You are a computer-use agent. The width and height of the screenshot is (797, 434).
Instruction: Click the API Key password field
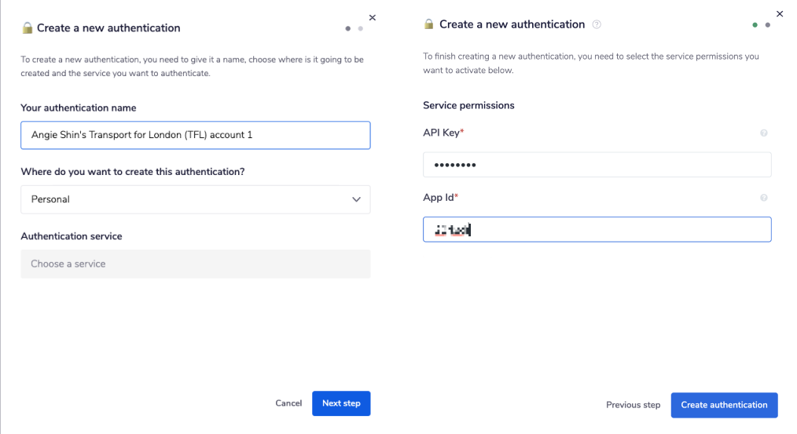[x=597, y=165]
